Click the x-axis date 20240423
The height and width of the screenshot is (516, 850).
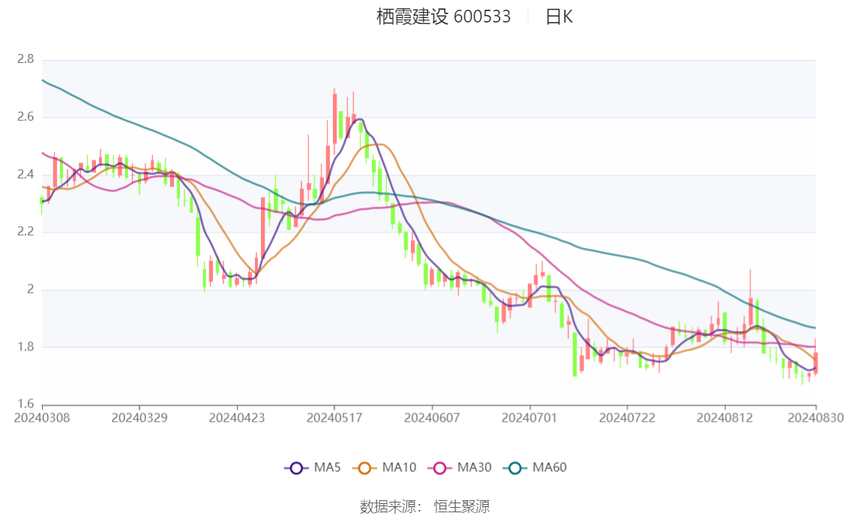coord(237,418)
